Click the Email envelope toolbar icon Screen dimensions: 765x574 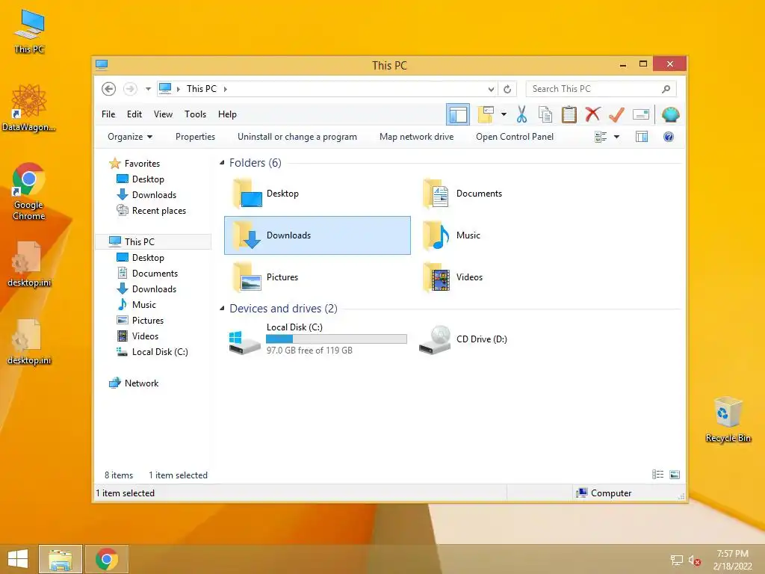[x=640, y=114]
